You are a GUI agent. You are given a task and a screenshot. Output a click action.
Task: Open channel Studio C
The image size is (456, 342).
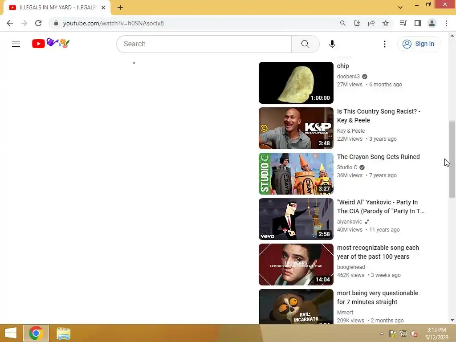click(x=347, y=167)
